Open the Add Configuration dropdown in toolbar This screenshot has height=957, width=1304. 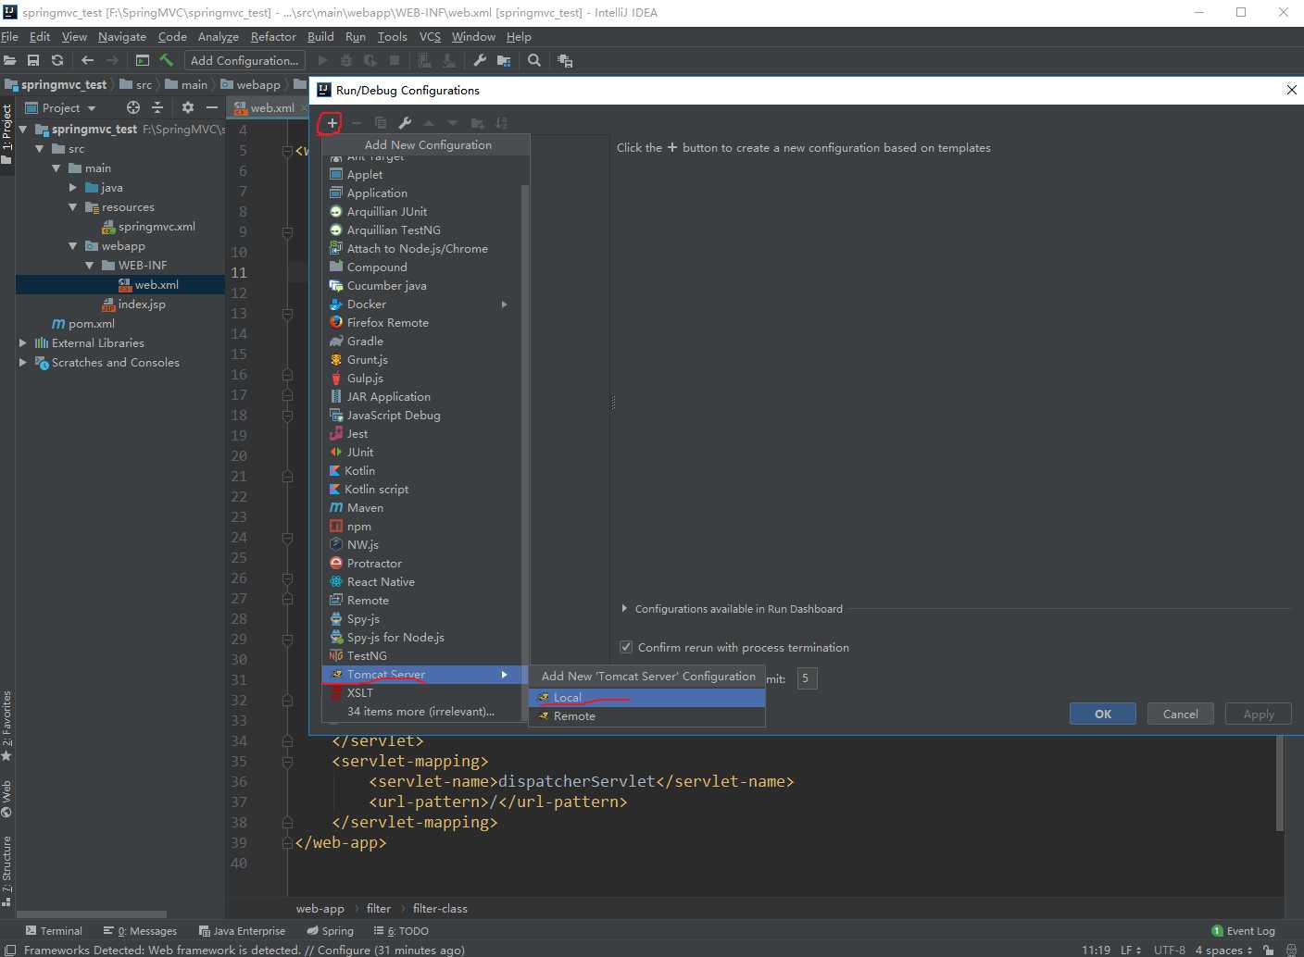point(244,60)
